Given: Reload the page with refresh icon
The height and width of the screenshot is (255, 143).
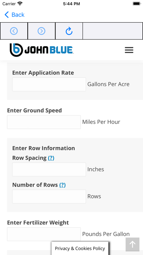Looking at the screenshot, I should coord(69,31).
